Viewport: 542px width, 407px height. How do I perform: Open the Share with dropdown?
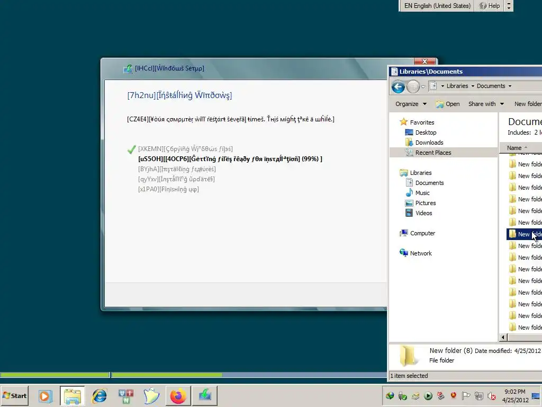(x=486, y=104)
